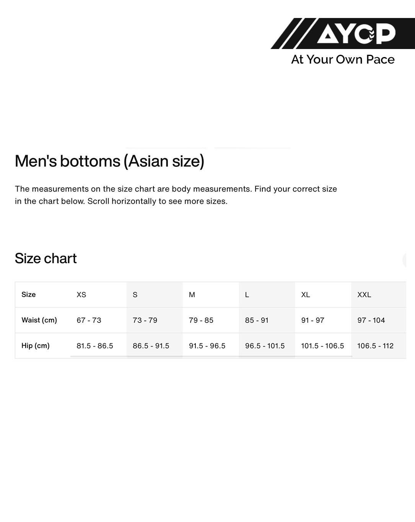Select the XL size column header

305,295
